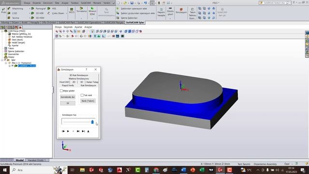The height and width of the screenshot is (174, 309).
Task: Open the 3D HSM operation
Action: coord(38,18)
